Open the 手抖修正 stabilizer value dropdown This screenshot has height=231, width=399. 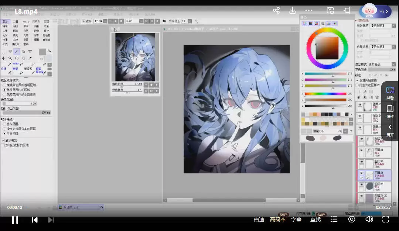(x=190, y=21)
